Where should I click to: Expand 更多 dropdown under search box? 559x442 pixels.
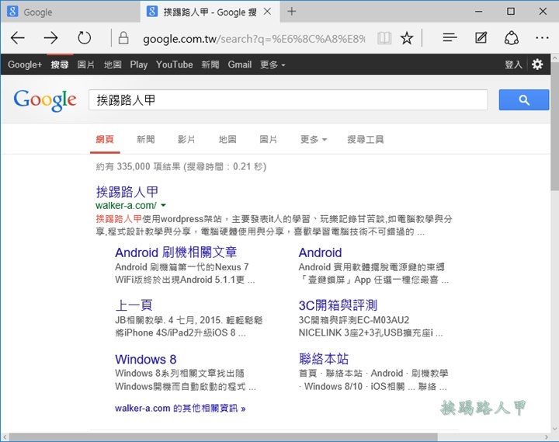(x=314, y=139)
